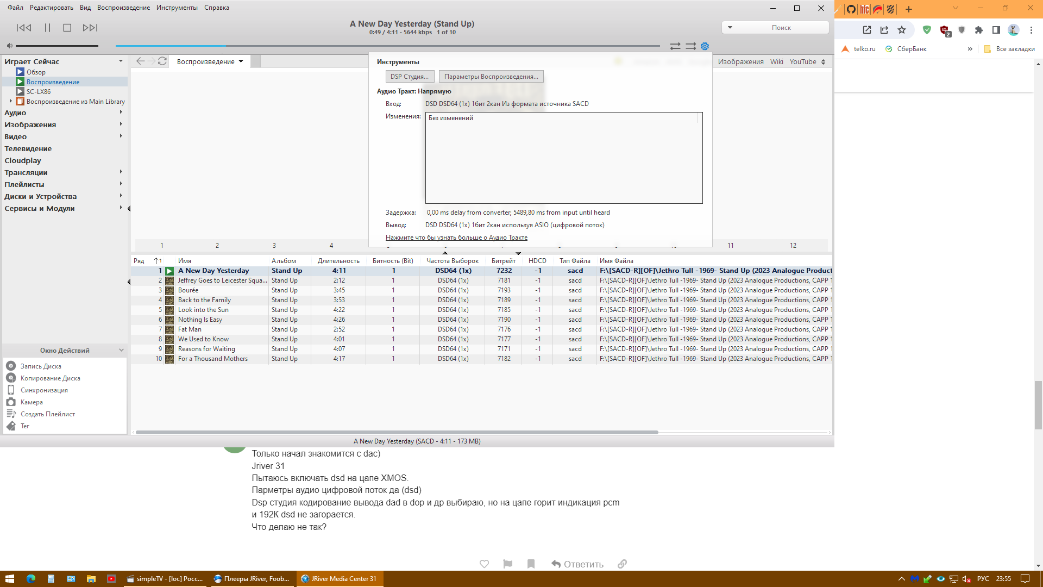Mute using the volume speaker icon
Screen dimensions: 1043x587
pyautogui.click(x=9, y=46)
